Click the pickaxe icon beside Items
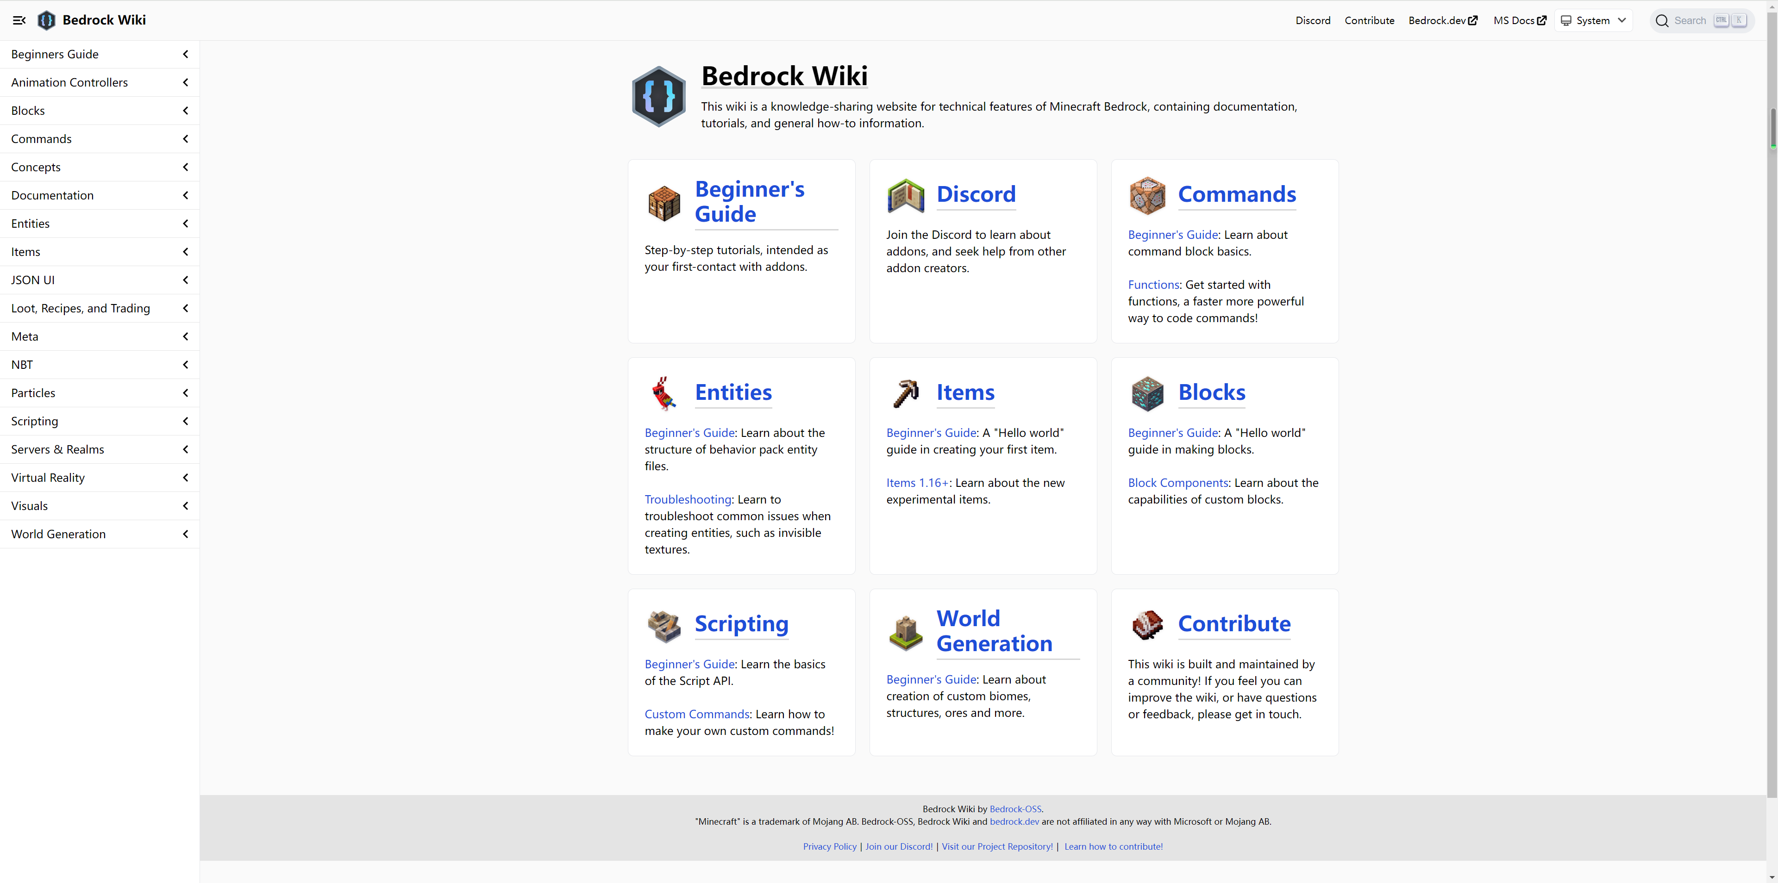The width and height of the screenshot is (1778, 883). [x=906, y=393]
